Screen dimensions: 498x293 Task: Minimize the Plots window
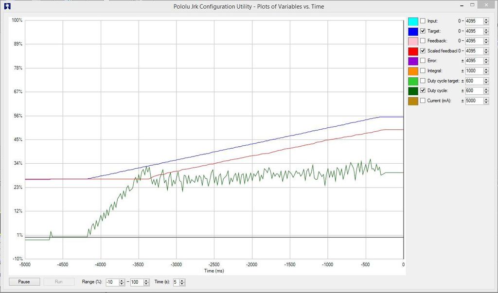point(462,5)
